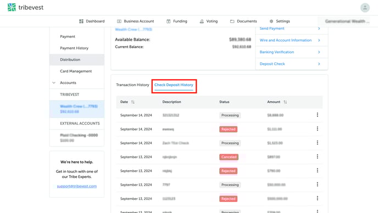
Task: Click the Canceled status badge
Action: click(229, 157)
